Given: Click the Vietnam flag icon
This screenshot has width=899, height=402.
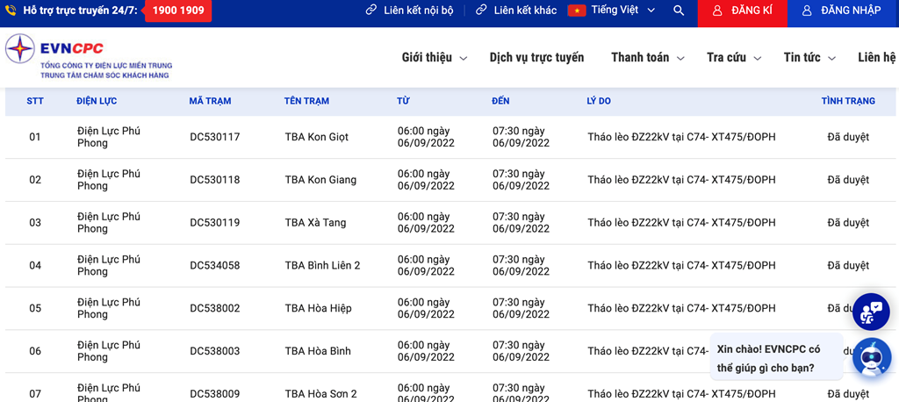Looking at the screenshot, I should click(x=576, y=11).
